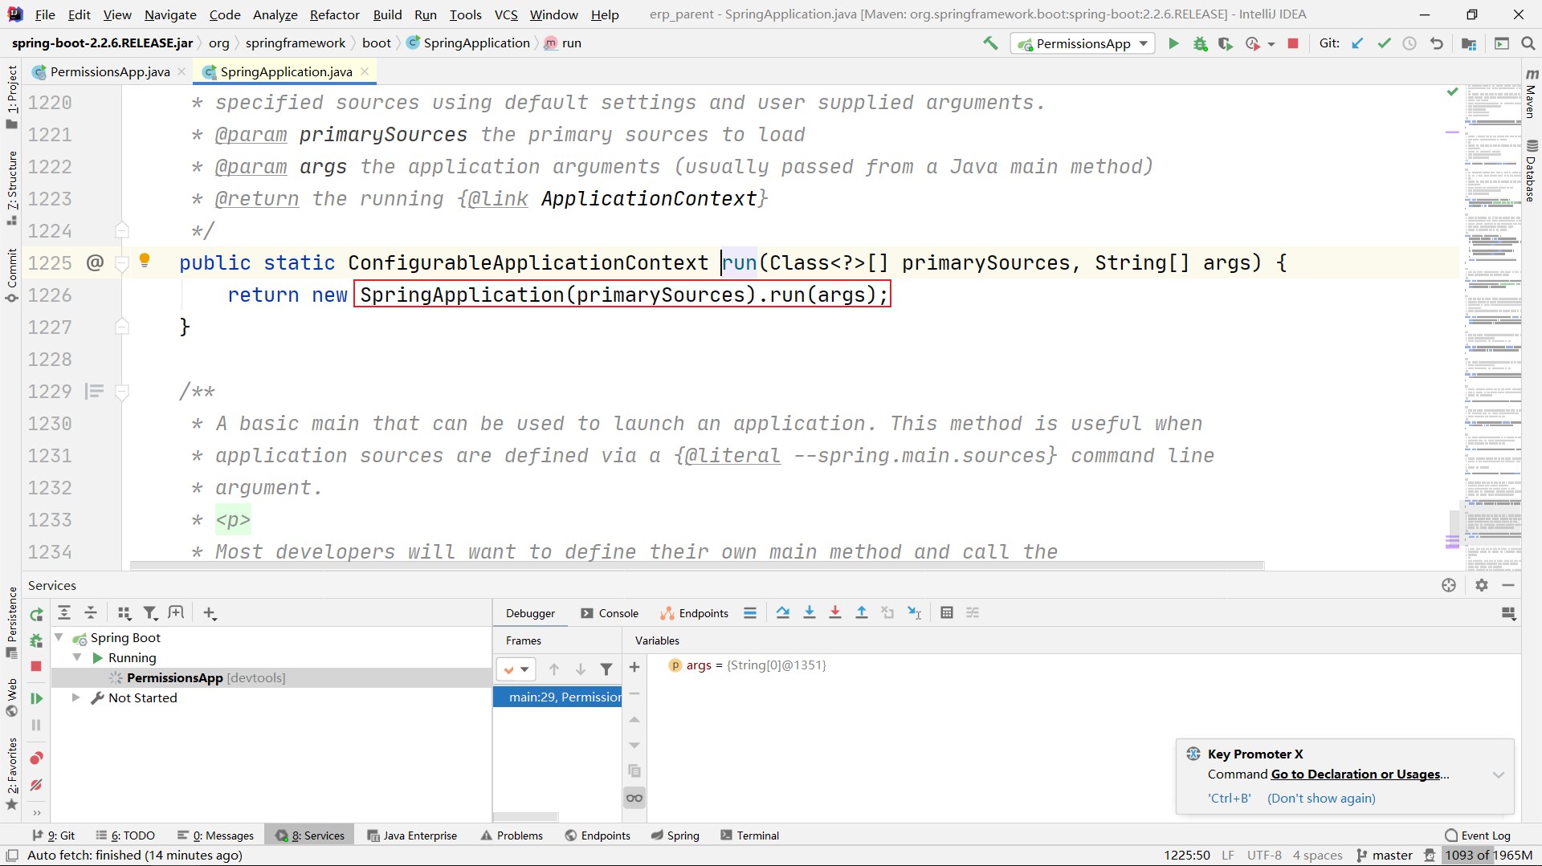Run PermissionsApp with coverage
The width and height of the screenshot is (1542, 866).
pos(1226,43)
